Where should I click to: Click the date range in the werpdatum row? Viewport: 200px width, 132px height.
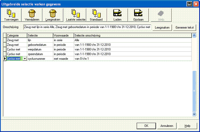click(x=133, y=49)
